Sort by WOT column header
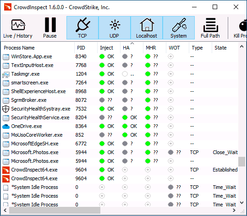247x216 pixels. point(177,48)
